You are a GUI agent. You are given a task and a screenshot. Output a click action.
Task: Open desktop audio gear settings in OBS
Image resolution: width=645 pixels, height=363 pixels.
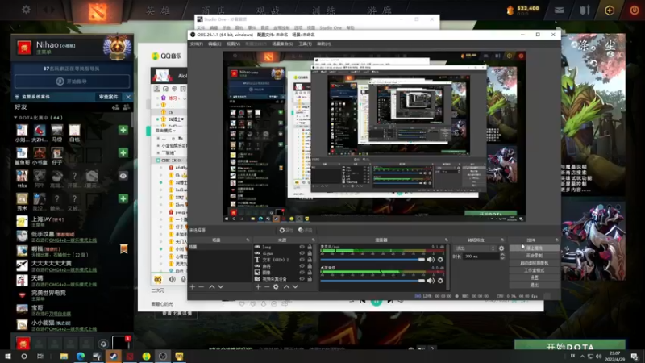click(x=440, y=281)
